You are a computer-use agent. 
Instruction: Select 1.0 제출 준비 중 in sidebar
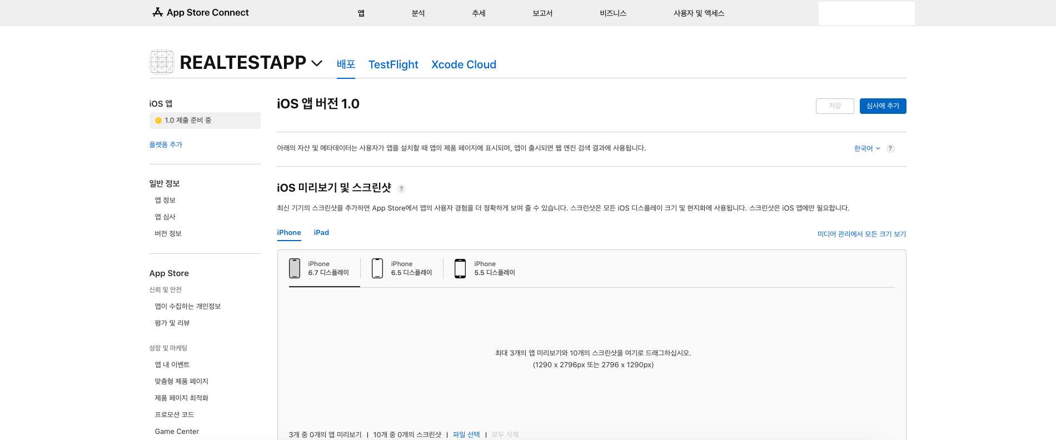205,121
